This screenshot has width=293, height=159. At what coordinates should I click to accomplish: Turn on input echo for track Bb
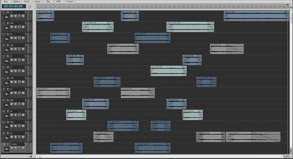pos(23,126)
